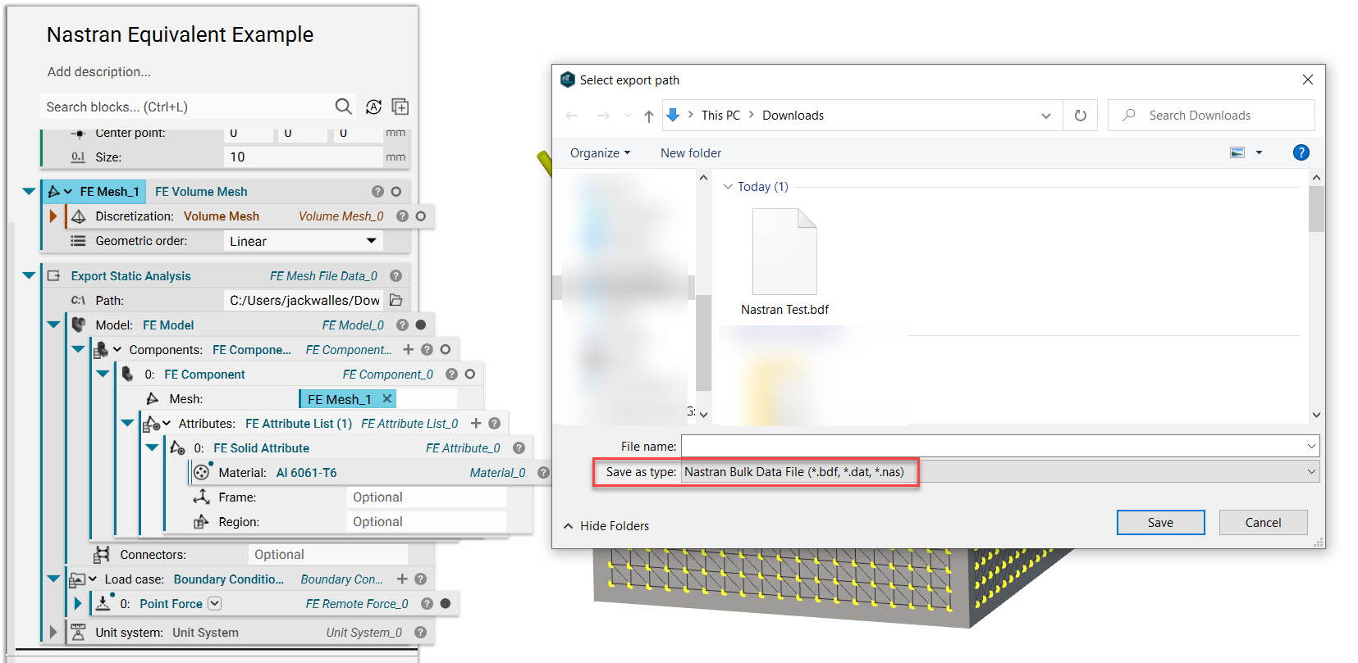Click the Path field with C:/Users/jackwalles
Image resolution: width=1358 pixels, height=663 pixels.
pos(304,301)
